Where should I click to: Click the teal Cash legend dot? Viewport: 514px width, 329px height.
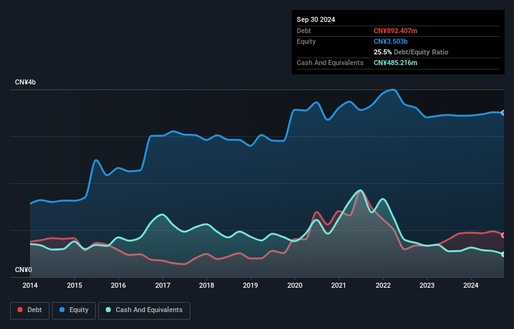point(108,310)
